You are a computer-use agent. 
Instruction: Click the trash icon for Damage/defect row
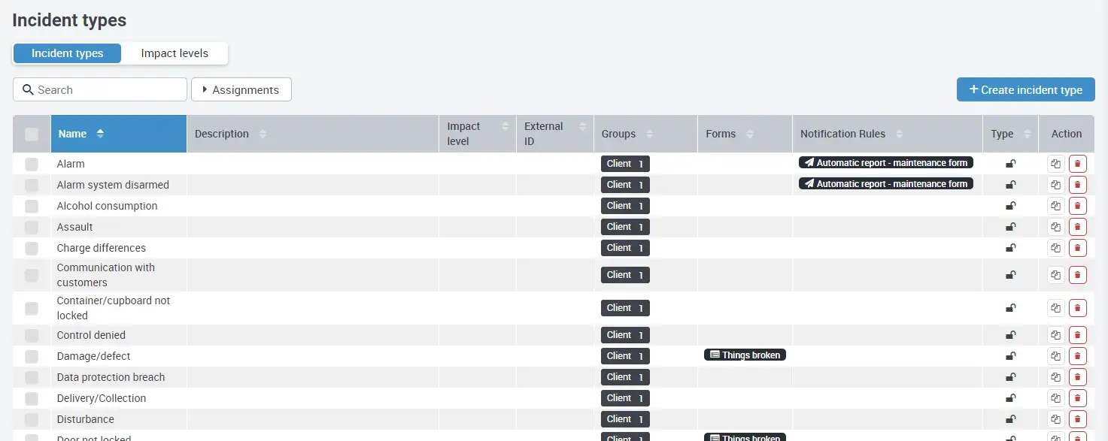(x=1077, y=356)
